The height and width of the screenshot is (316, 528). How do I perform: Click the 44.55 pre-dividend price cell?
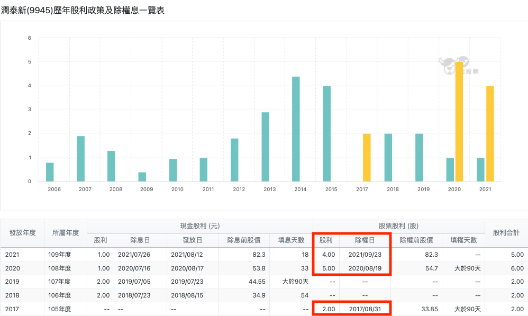pyautogui.click(x=244, y=282)
